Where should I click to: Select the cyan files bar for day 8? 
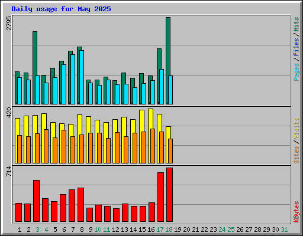(x=82, y=77)
